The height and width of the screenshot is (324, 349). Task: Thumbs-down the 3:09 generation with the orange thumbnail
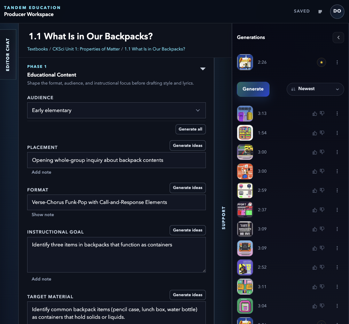[322, 248]
